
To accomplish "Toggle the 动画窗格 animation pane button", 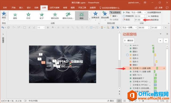I will pyautogui.click(x=115, y=12).
